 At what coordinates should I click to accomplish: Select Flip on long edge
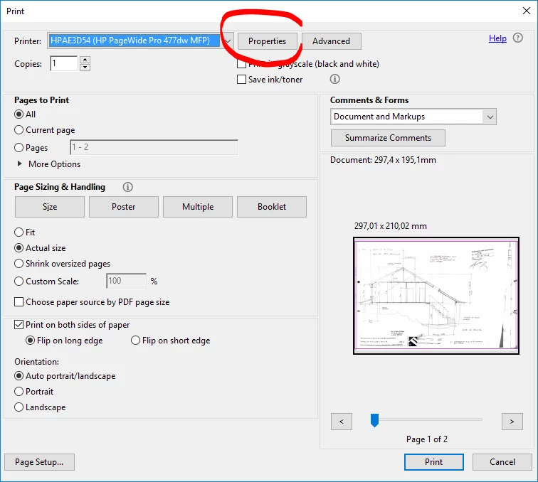click(30, 340)
